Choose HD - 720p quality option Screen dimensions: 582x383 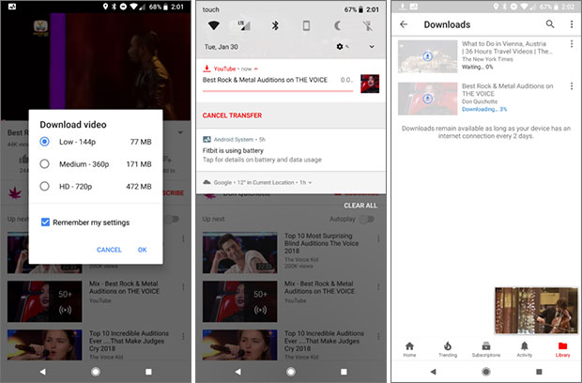pos(44,186)
